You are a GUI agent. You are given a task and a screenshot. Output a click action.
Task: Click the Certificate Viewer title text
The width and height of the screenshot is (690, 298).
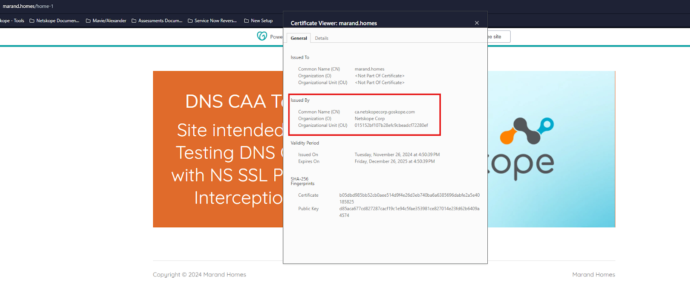[x=334, y=23]
